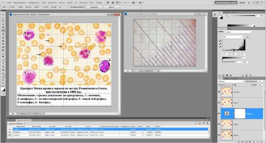Click the essentials workspace button at top right
Image resolution: width=266 pixels, height=143 pixels.
tap(226, 3)
